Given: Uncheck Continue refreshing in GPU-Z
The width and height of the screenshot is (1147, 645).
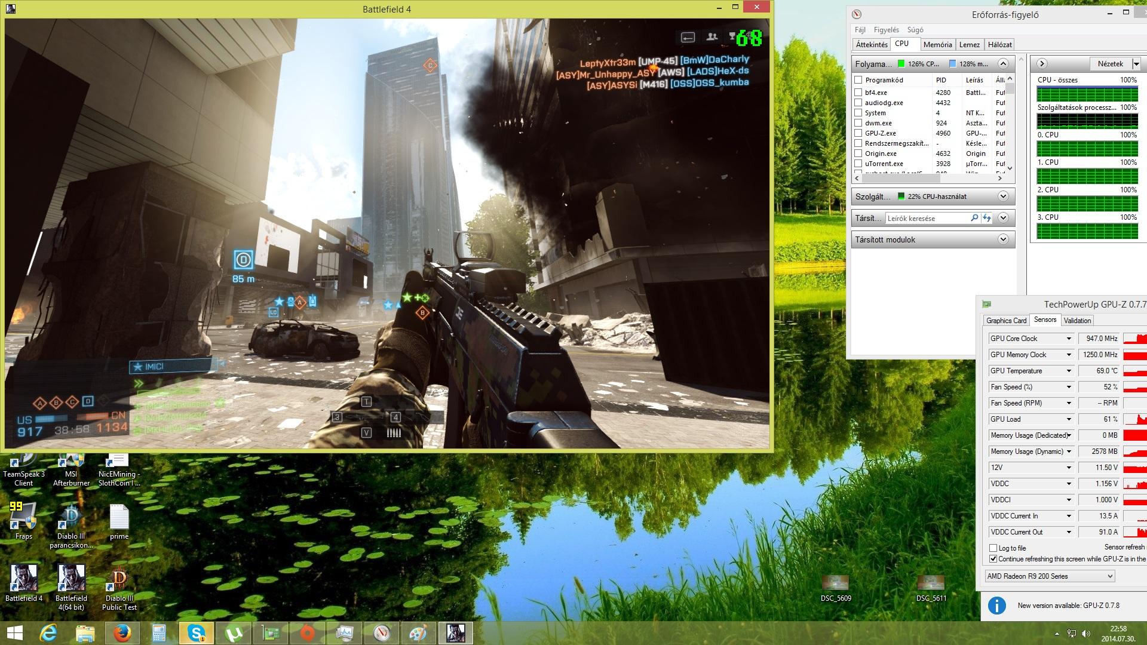Looking at the screenshot, I should point(993,559).
